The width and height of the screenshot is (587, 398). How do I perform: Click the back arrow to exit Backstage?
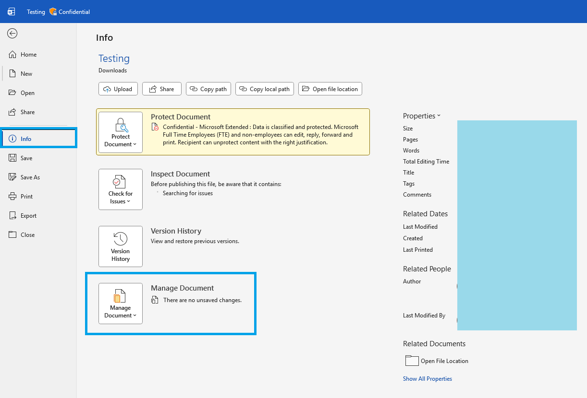pos(12,33)
